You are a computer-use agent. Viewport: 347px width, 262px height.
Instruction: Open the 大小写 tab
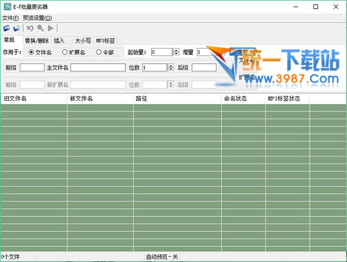click(x=82, y=40)
